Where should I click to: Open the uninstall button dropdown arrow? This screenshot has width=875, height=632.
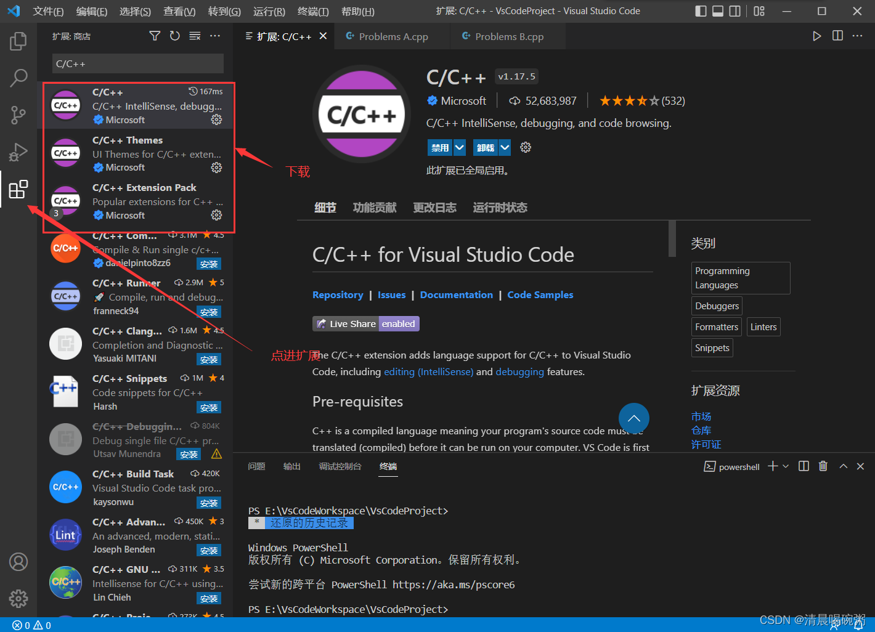click(505, 148)
